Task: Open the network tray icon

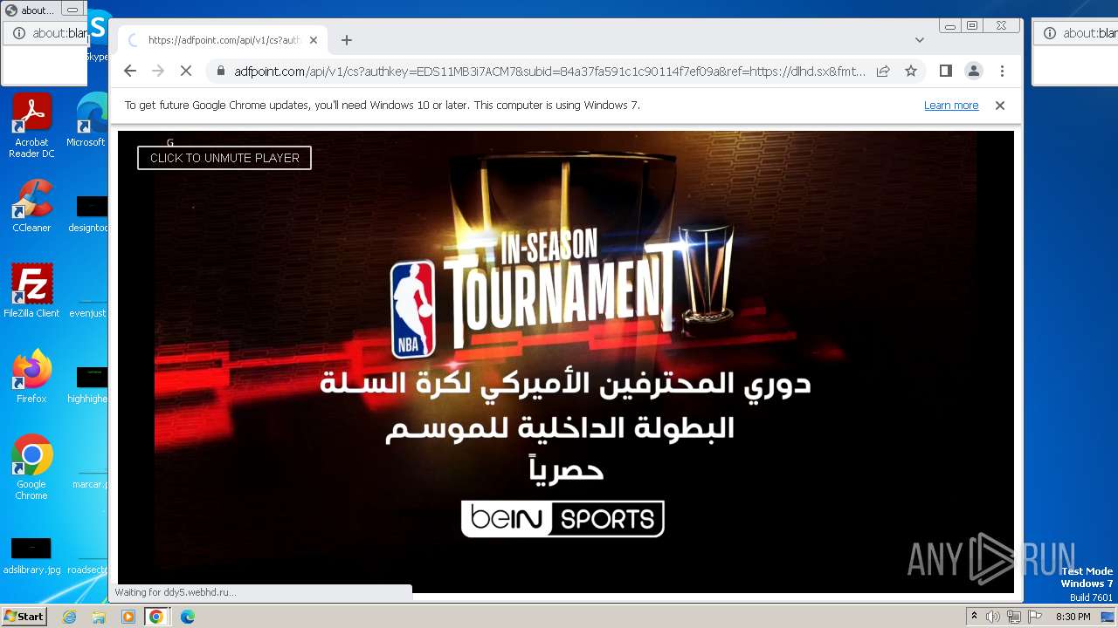Action: (x=1014, y=617)
